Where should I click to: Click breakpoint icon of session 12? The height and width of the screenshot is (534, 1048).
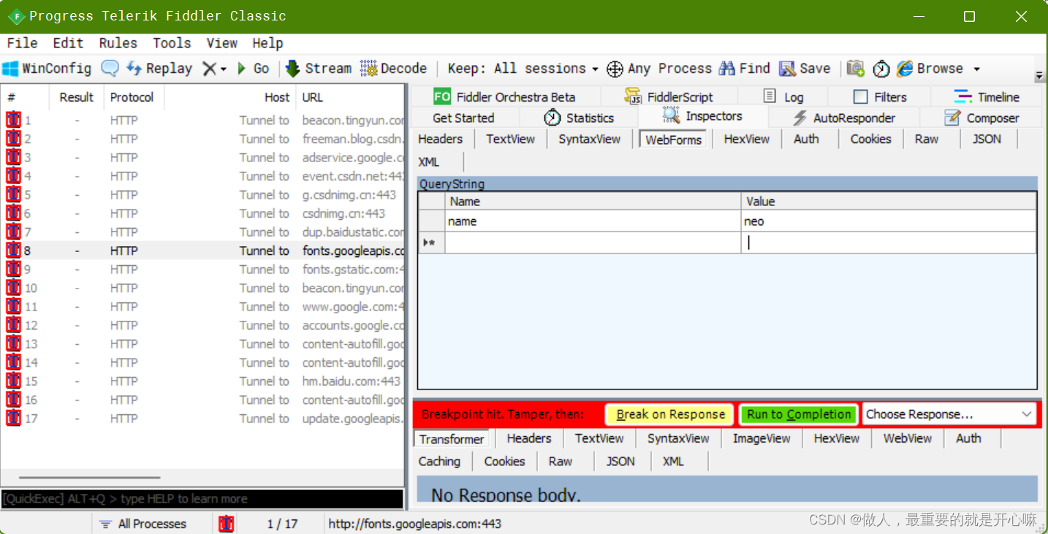click(x=13, y=325)
